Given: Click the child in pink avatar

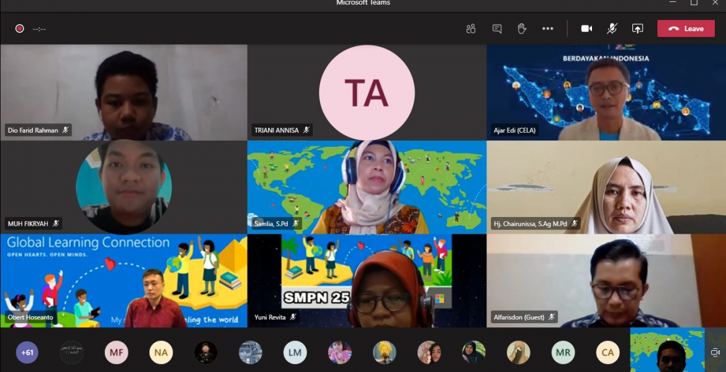Looking at the screenshot, I should (340, 353).
